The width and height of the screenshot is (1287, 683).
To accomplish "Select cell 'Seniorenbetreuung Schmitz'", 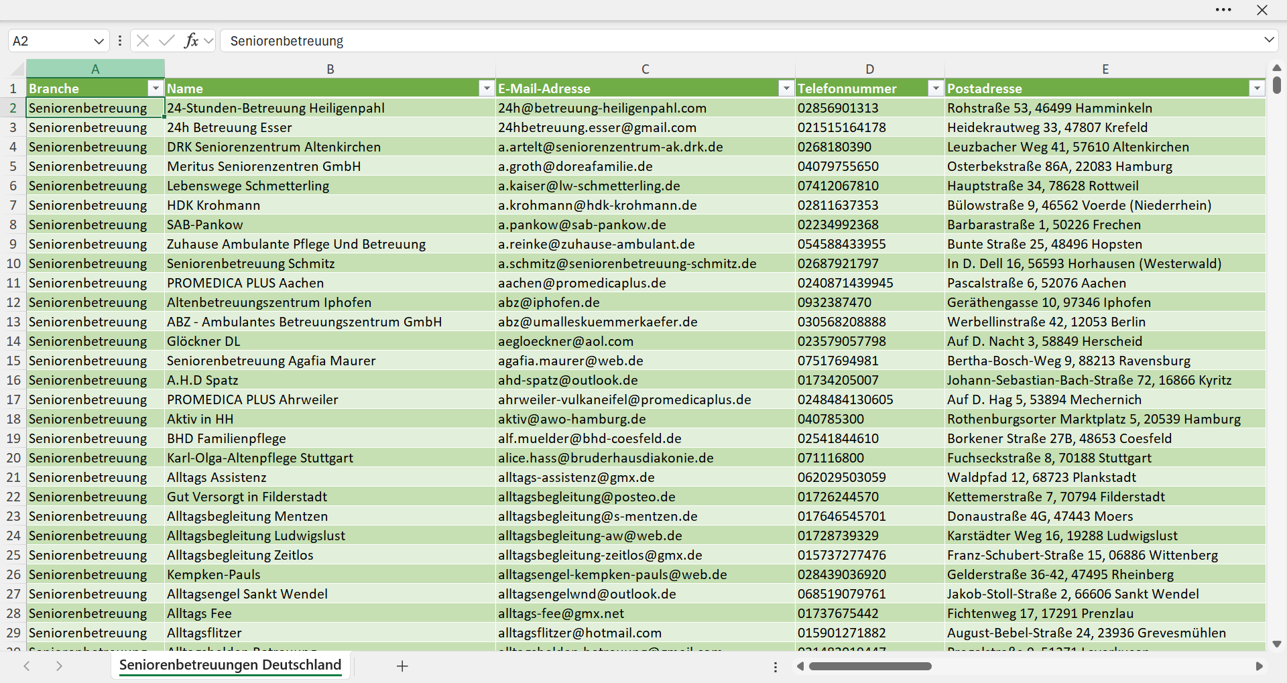I will tap(330, 263).
